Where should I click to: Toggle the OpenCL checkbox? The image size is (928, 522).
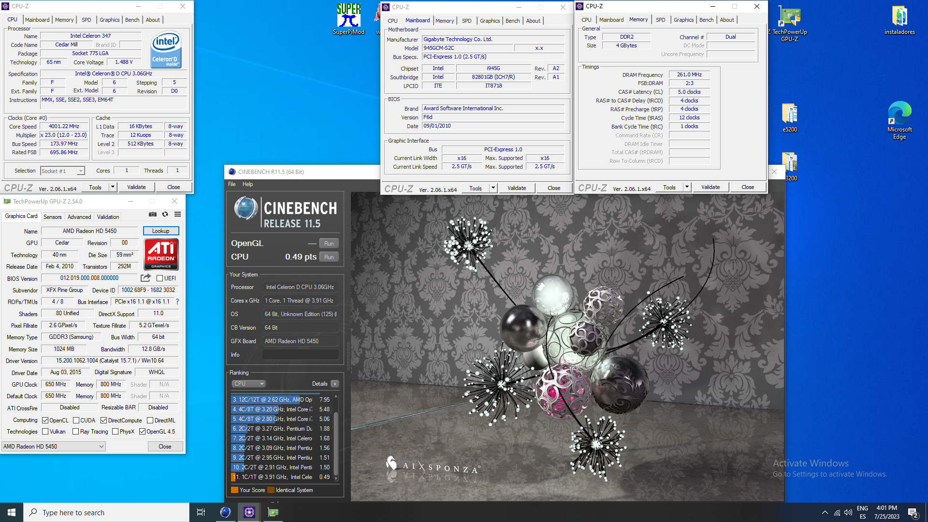click(x=45, y=420)
